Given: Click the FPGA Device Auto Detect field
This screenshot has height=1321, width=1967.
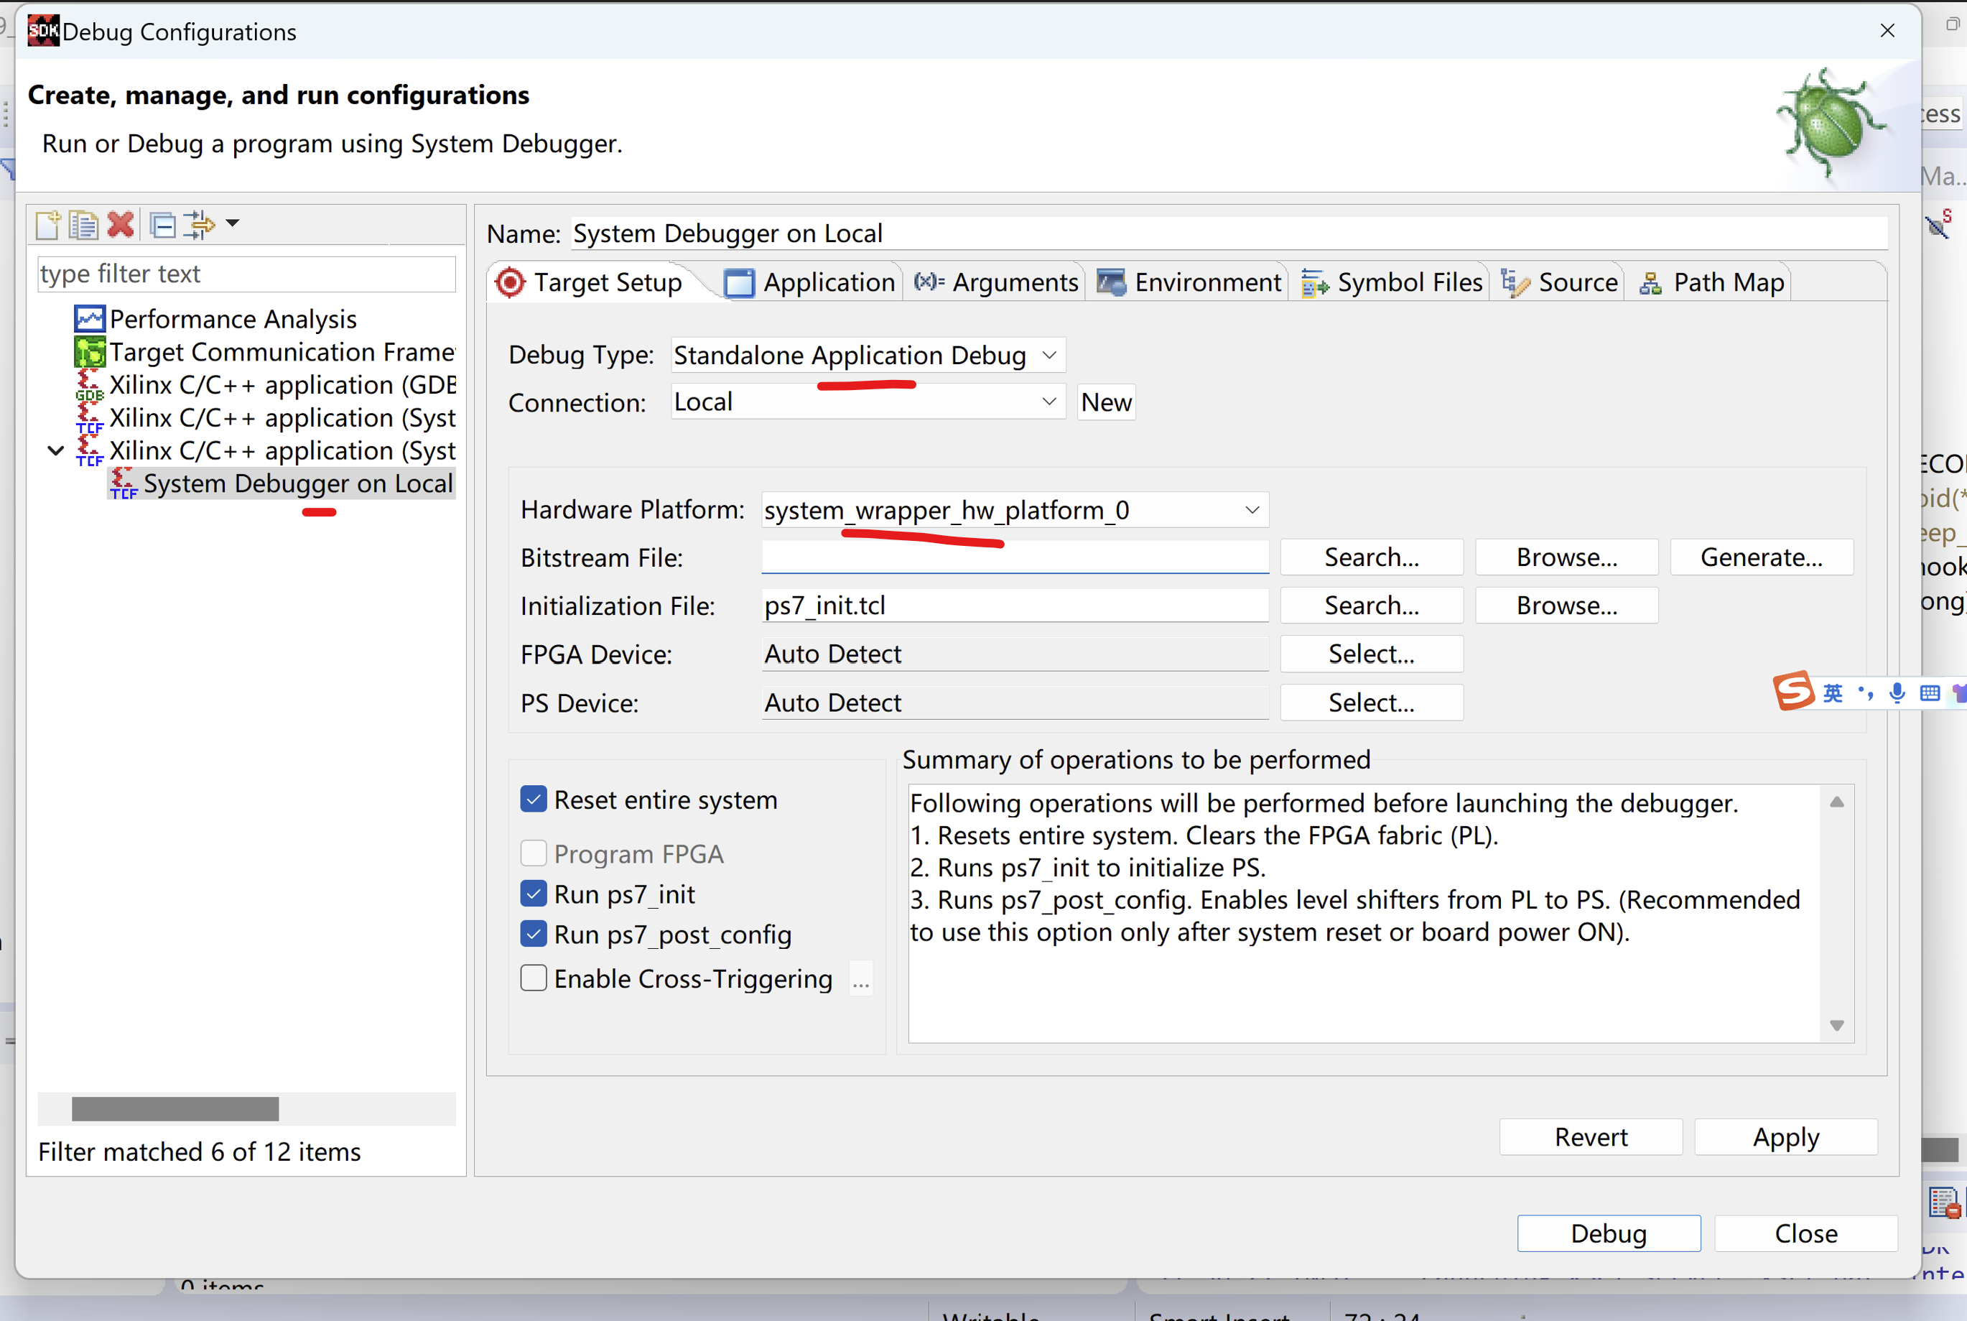Looking at the screenshot, I should (x=1015, y=654).
